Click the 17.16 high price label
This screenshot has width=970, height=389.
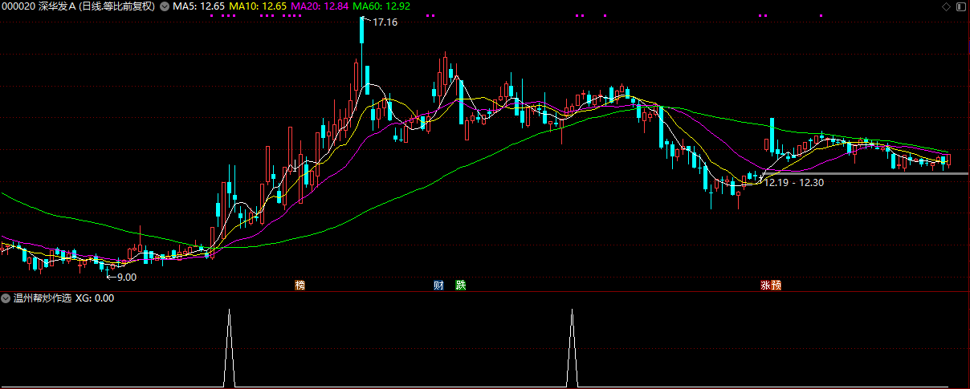coord(385,22)
